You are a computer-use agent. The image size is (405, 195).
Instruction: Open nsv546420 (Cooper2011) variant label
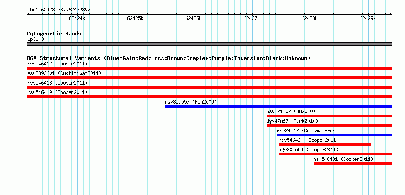tap(309, 140)
